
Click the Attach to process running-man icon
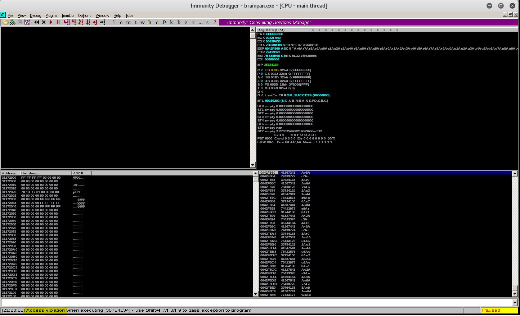[x=13, y=22]
